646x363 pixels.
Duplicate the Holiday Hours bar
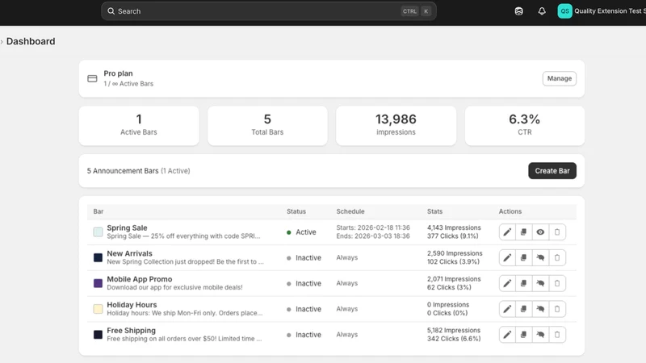coord(523,309)
